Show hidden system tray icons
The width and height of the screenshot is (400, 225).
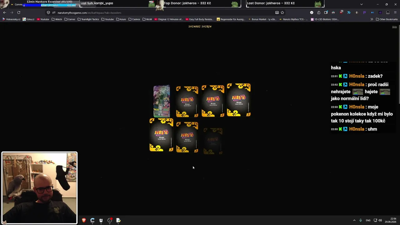coord(354,220)
